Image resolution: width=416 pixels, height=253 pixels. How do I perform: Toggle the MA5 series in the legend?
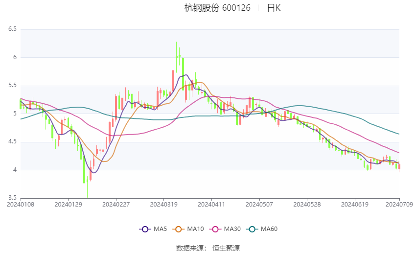(153, 229)
